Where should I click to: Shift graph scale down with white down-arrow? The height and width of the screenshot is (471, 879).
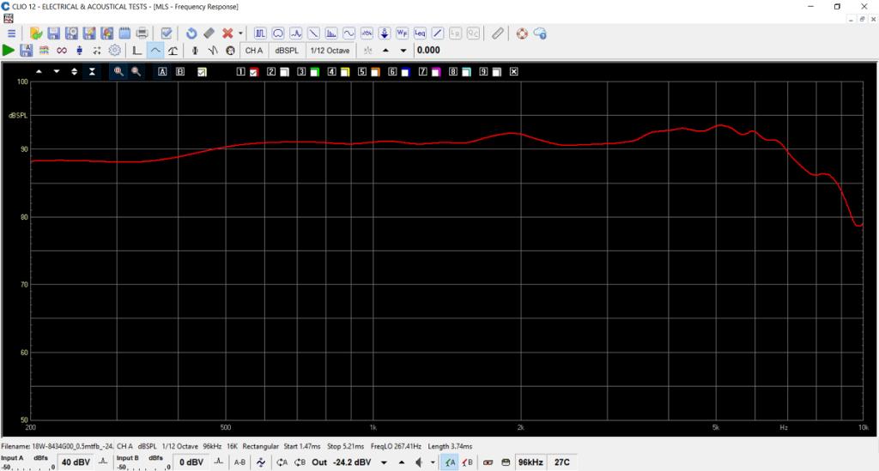pos(57,72)
